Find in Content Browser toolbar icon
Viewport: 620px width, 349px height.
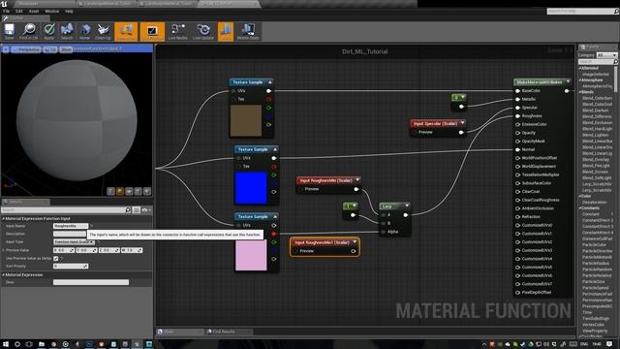coord(29,32)
